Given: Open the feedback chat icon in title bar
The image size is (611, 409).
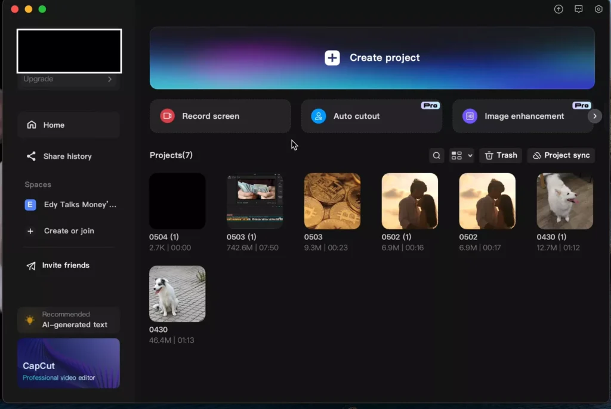Looking at the screenshot, I should click(578, 9).
